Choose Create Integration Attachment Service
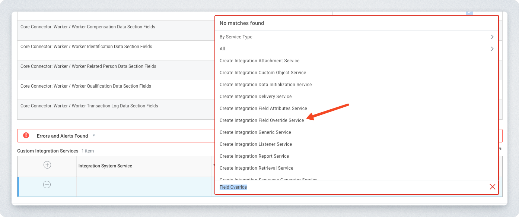This screenshot has height=217, width=519. point(259,61)
